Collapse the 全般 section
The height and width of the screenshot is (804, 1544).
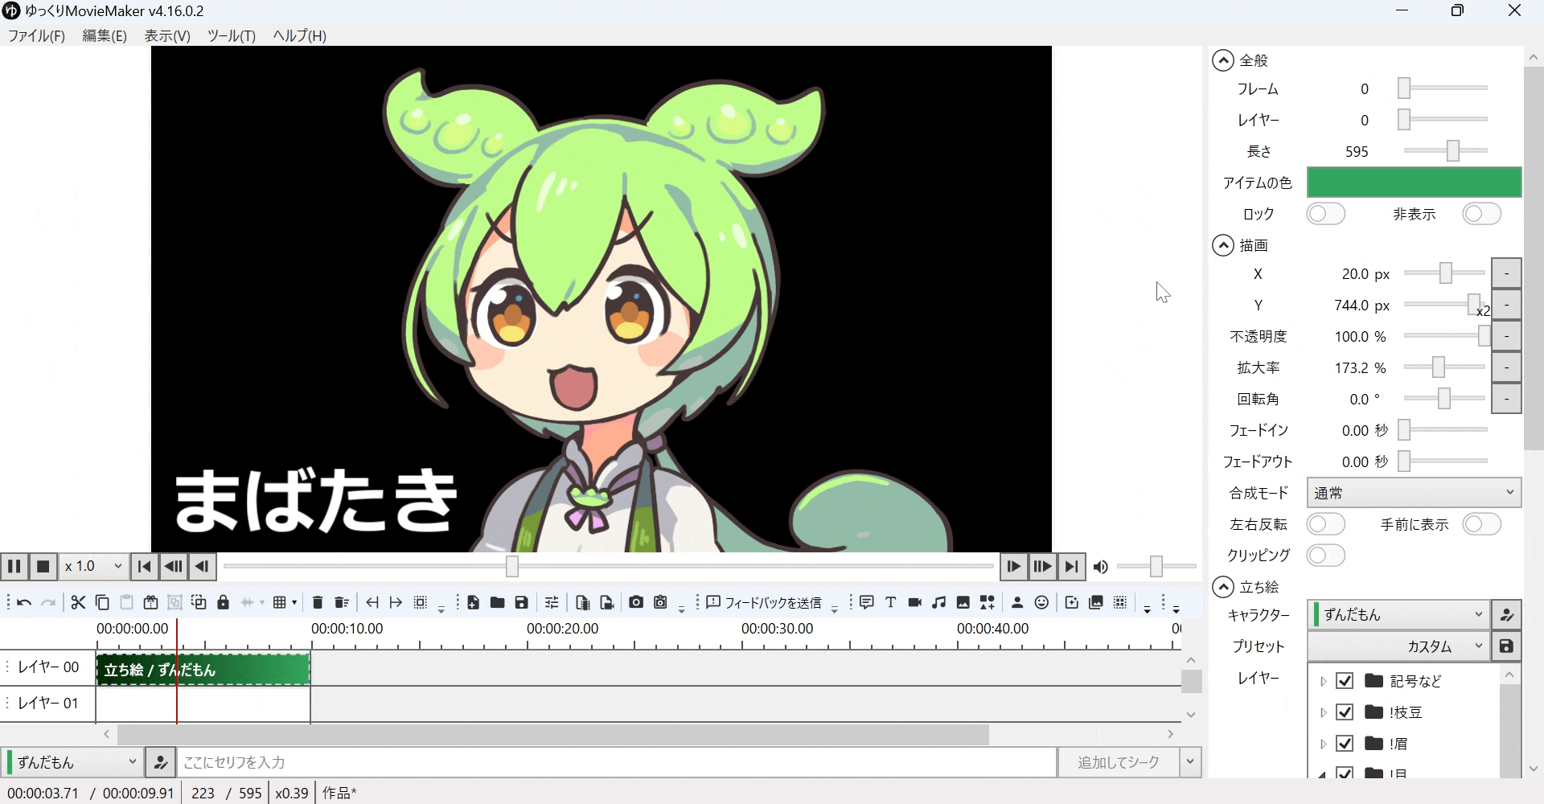click(1223, 60)
